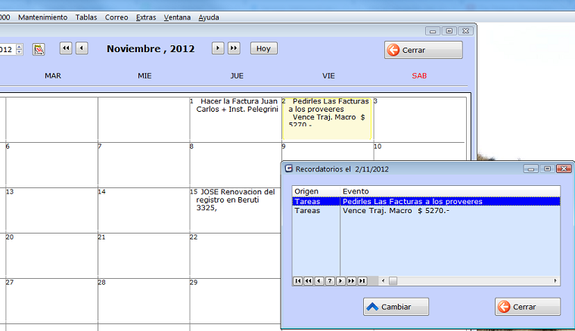Click the reminders list horizontal scrollbar thumb
Screen dimensions: 575x331
point(393,281)
